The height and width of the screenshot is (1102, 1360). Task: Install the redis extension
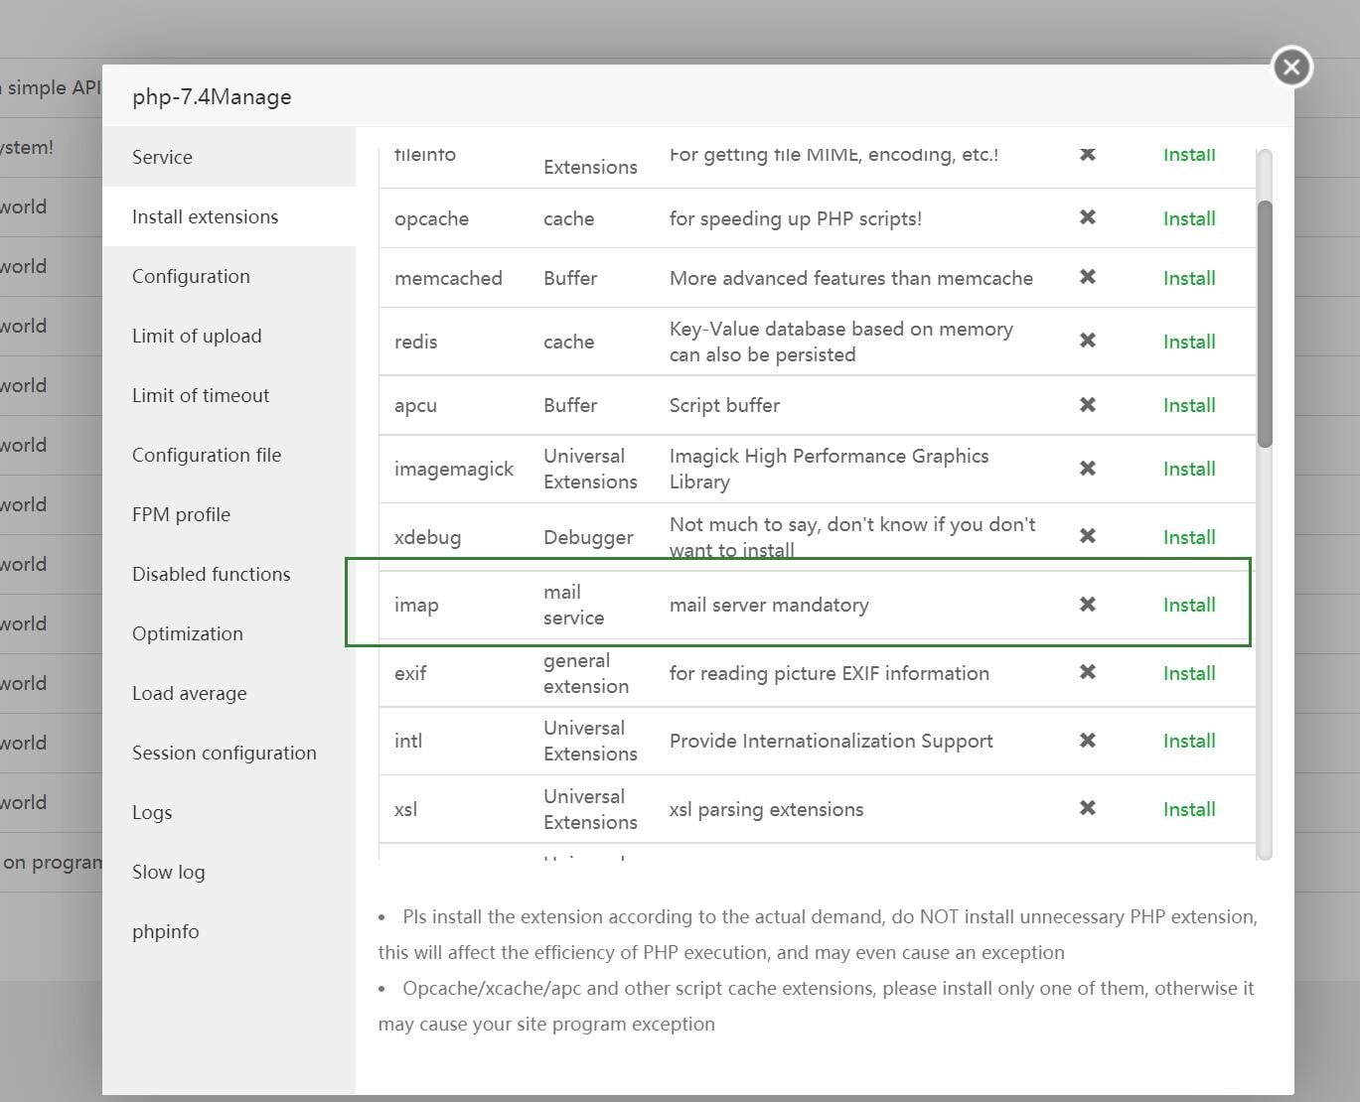[x=1189, y=342]
